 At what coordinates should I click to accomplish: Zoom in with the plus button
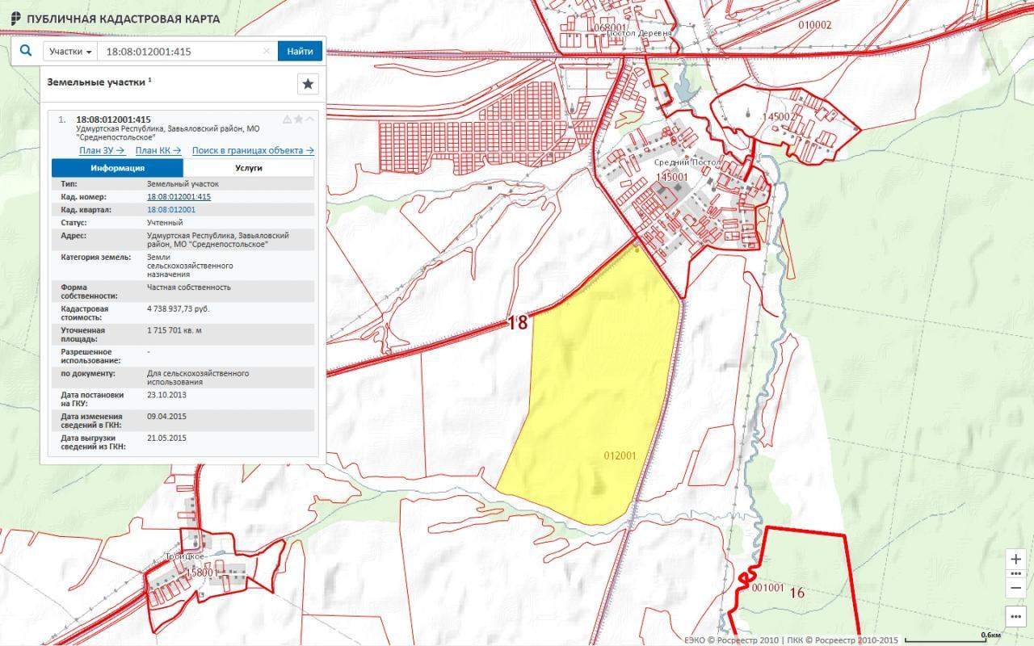pyautogui.click(x=1016, y=559)
